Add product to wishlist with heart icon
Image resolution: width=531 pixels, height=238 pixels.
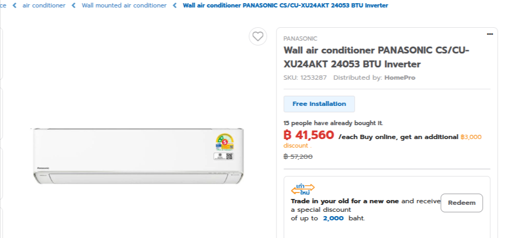[258, 36]
